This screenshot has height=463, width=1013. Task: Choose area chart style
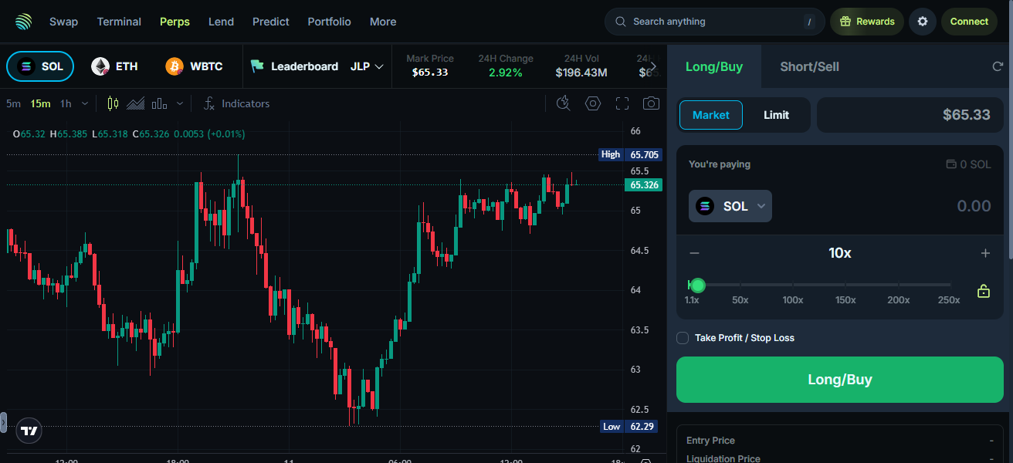(x=136, y=103)
